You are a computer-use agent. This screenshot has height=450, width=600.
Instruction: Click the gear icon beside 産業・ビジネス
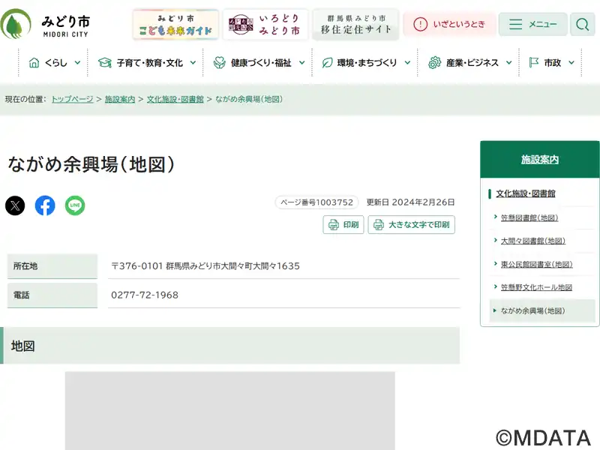pos(434,62)
